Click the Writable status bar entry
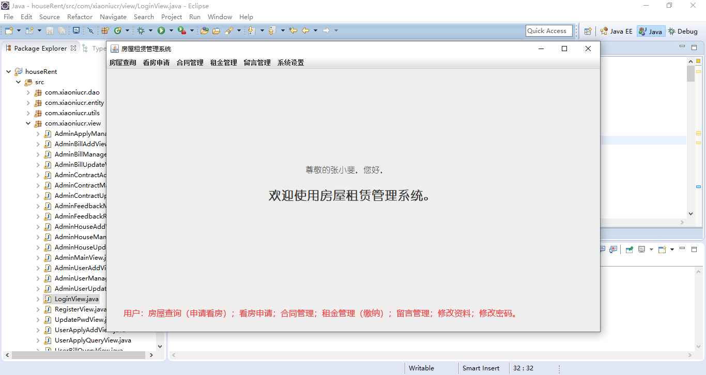Viewport: 706px width, 375px height. click(x=421, y=368)
